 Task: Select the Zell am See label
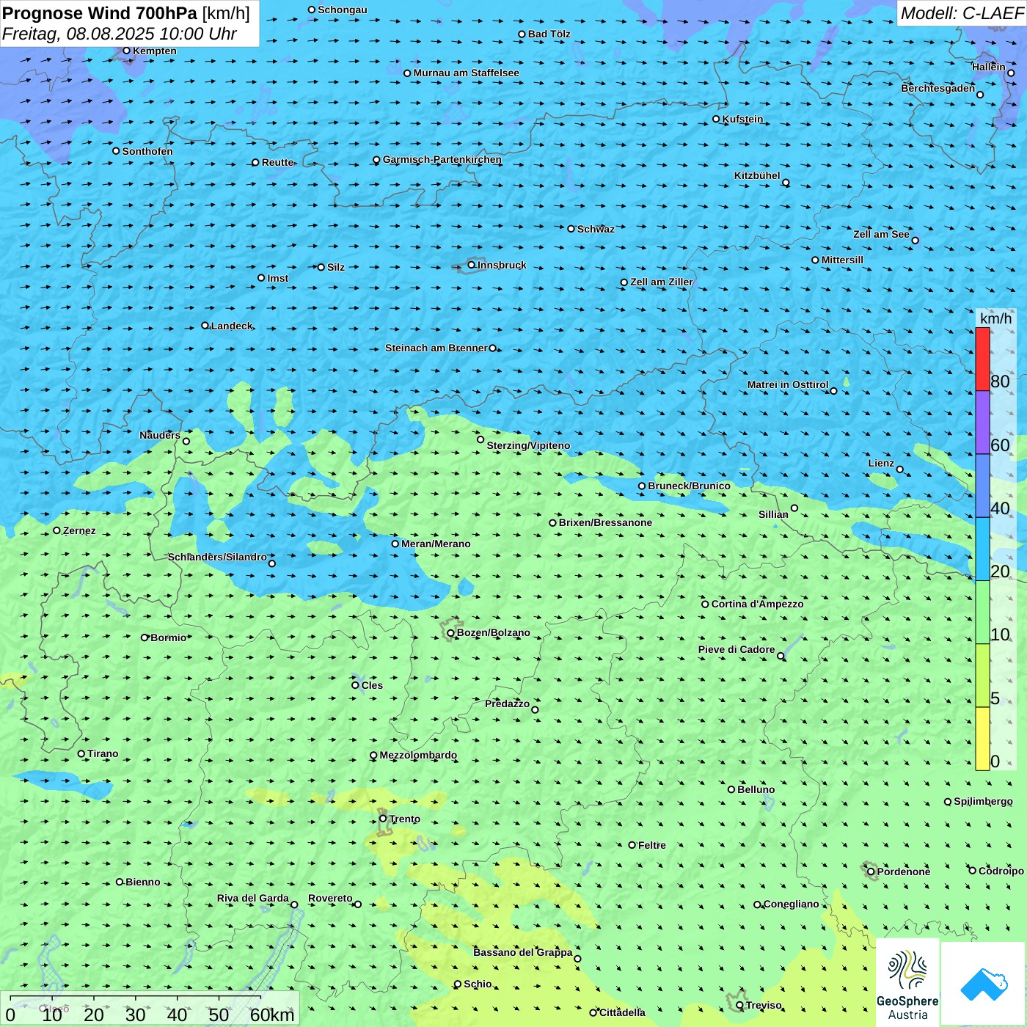click(881, 234)
